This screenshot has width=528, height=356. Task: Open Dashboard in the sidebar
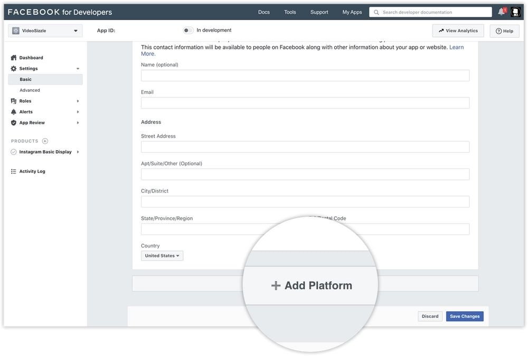coord(31,57)
